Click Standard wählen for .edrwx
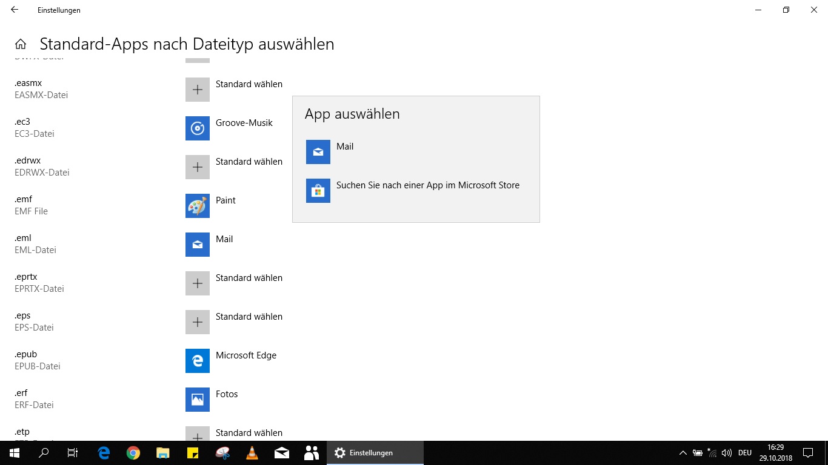The height and width of the screenshot is (465, 828). click(249, 162)
